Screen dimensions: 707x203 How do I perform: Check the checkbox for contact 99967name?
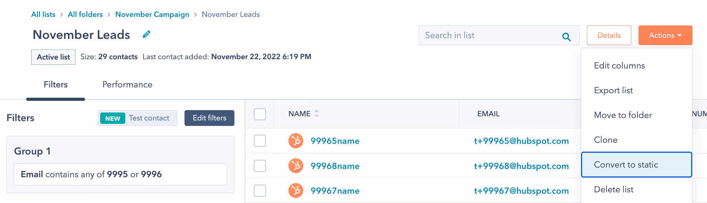pos(260,190)
